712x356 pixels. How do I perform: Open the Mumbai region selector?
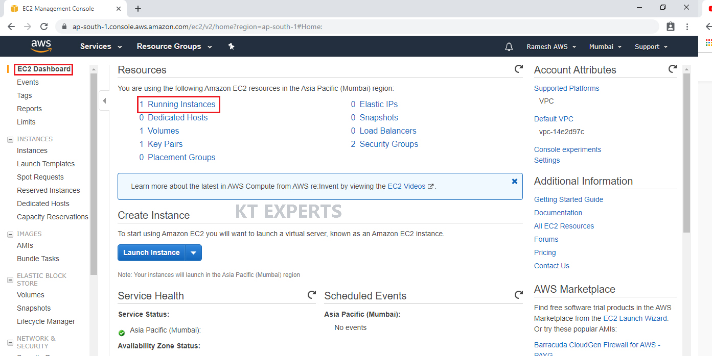[606, 46]
